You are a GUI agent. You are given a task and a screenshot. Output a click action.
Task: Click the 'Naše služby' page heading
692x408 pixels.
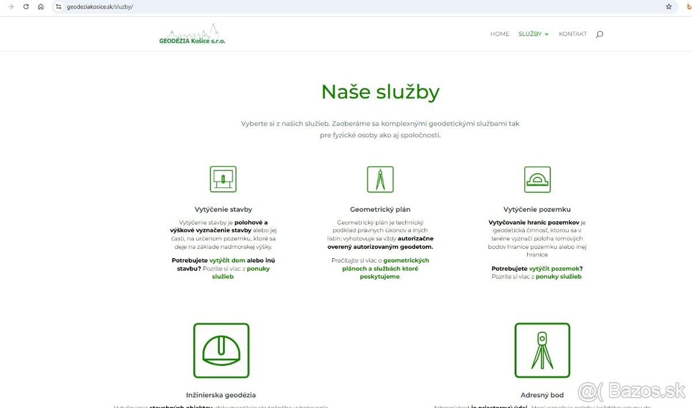click(x=381, y=92)
